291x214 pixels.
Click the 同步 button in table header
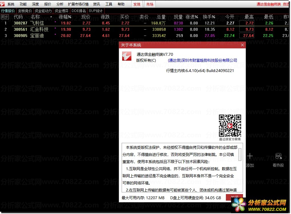pos(5,17)
